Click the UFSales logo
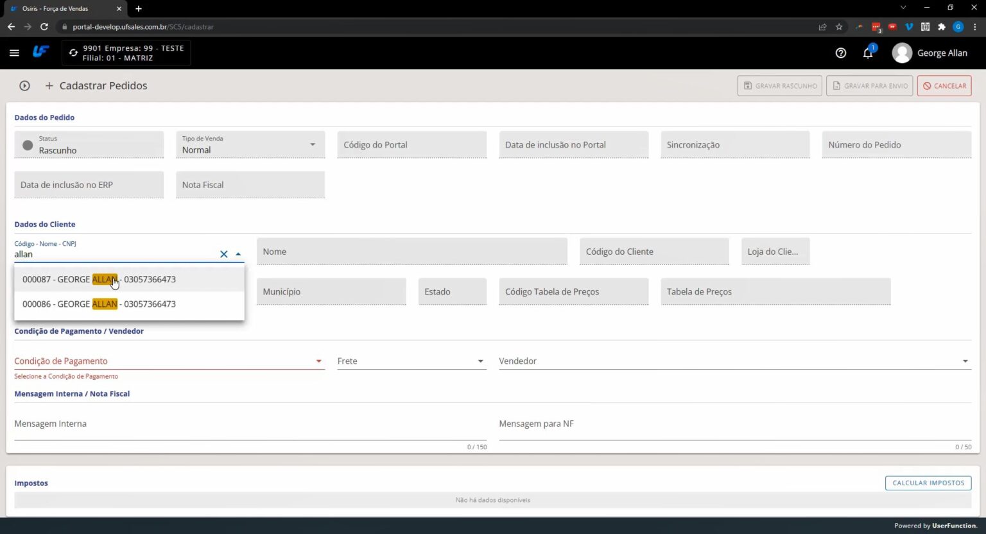Viewport: 986px width, 534px height. (x=40, y=52)
